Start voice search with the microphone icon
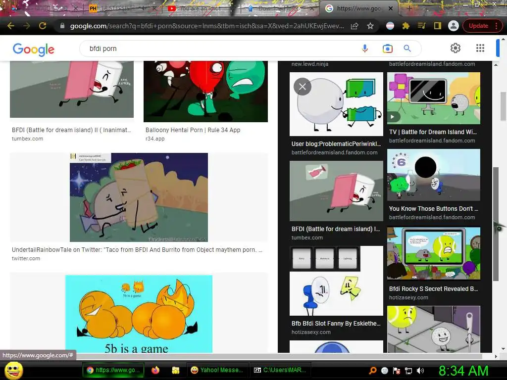Viewport: 507px width, 380px height. (365, 48)
